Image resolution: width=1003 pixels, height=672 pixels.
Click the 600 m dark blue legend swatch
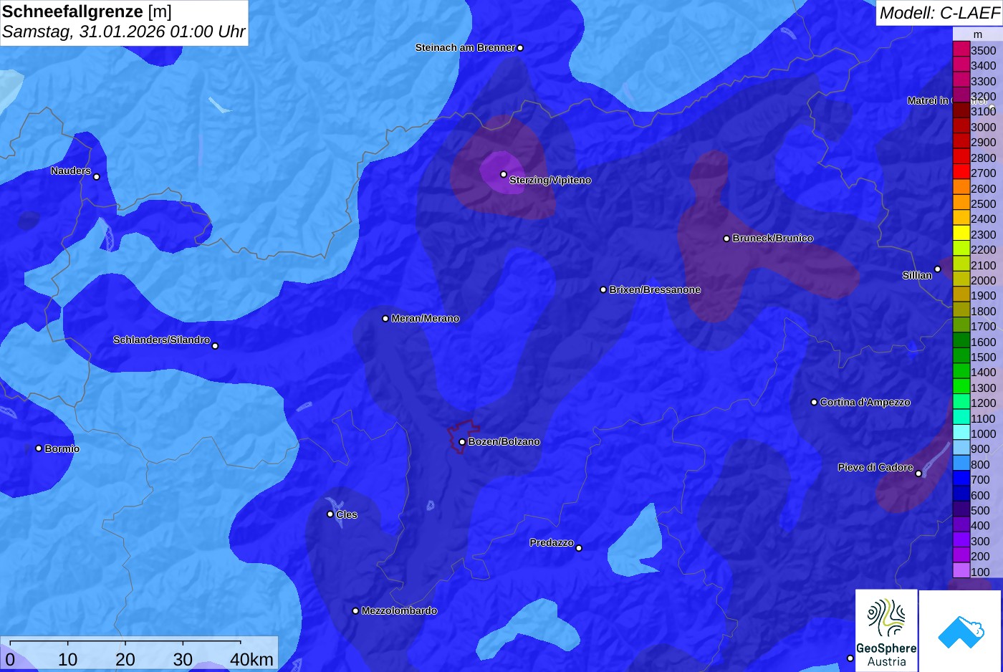pos(961,494)
